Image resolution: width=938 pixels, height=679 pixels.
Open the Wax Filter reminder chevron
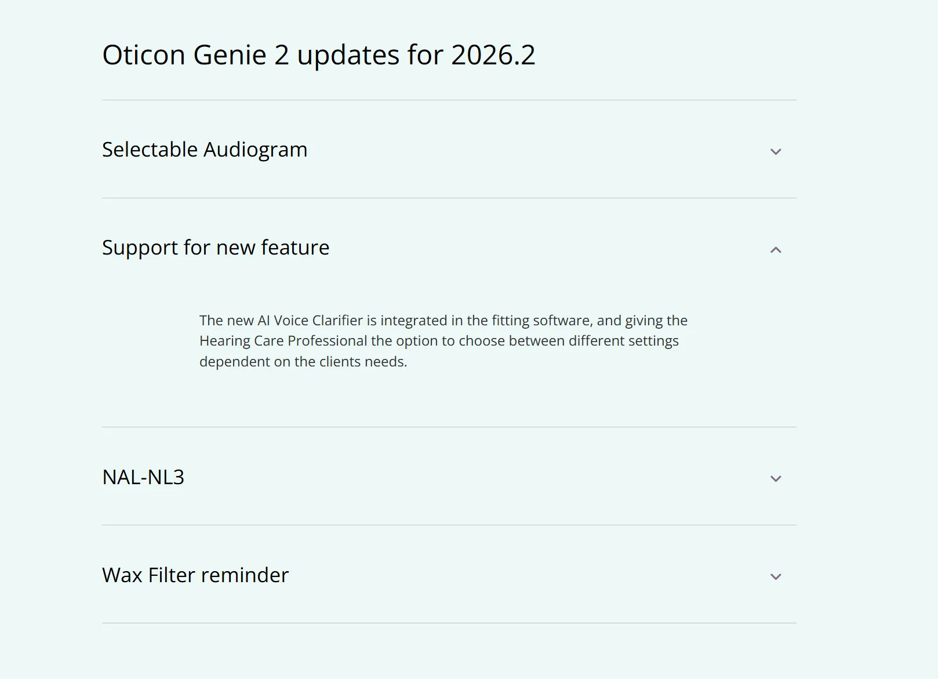click(x=776, y=576)
